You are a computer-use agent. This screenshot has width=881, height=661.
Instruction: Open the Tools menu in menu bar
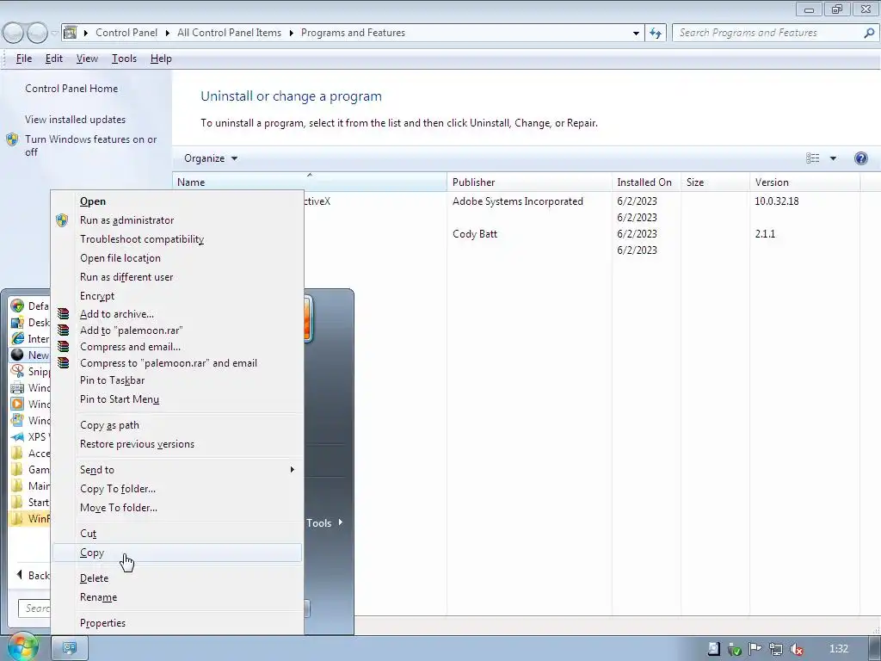(x=124, y=59)
